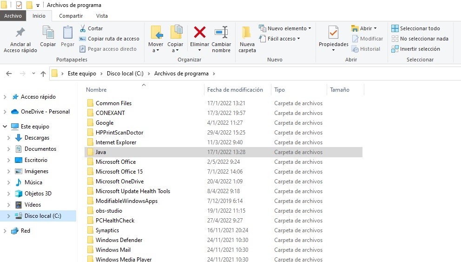Click Este equipo in address breadcrumb
This screenshot has height=262, width=461.
click(82, 74)
